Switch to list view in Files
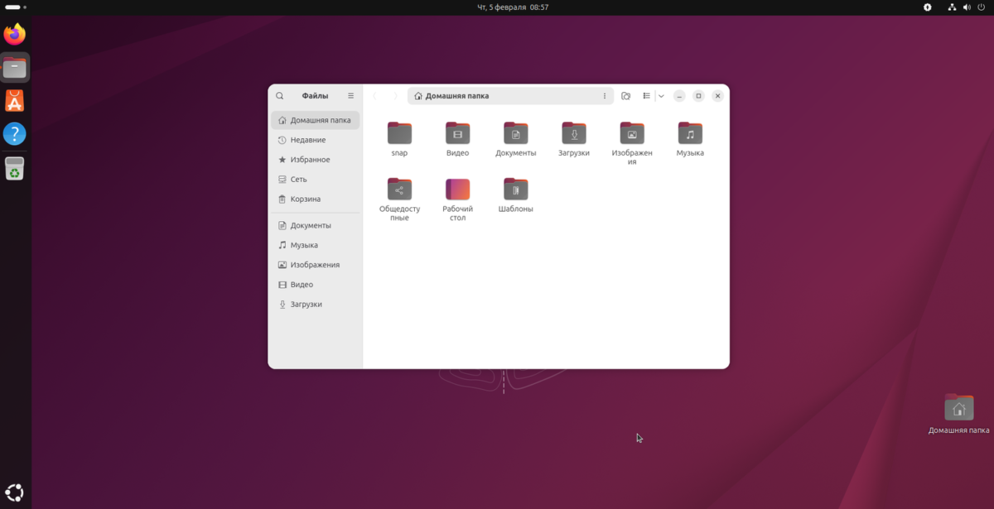The image size is (994, 509). [646, 95]
